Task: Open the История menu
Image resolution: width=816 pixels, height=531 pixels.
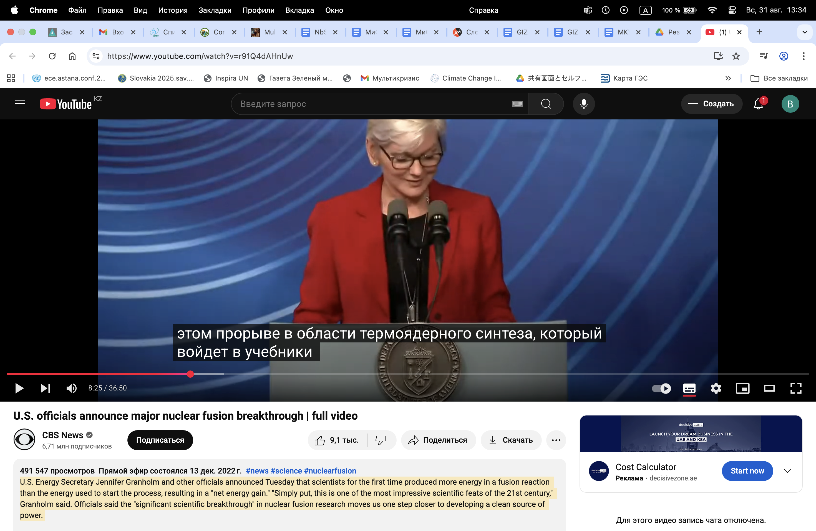Action: [172, 10]
